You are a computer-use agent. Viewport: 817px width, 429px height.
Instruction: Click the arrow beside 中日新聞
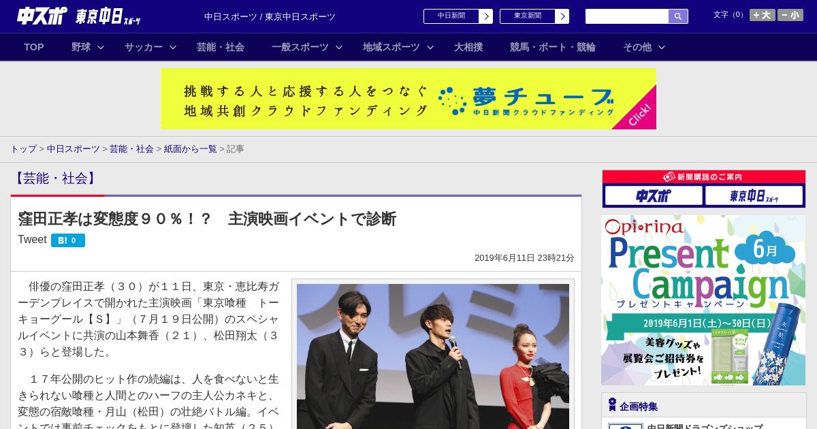click(486, 16)
